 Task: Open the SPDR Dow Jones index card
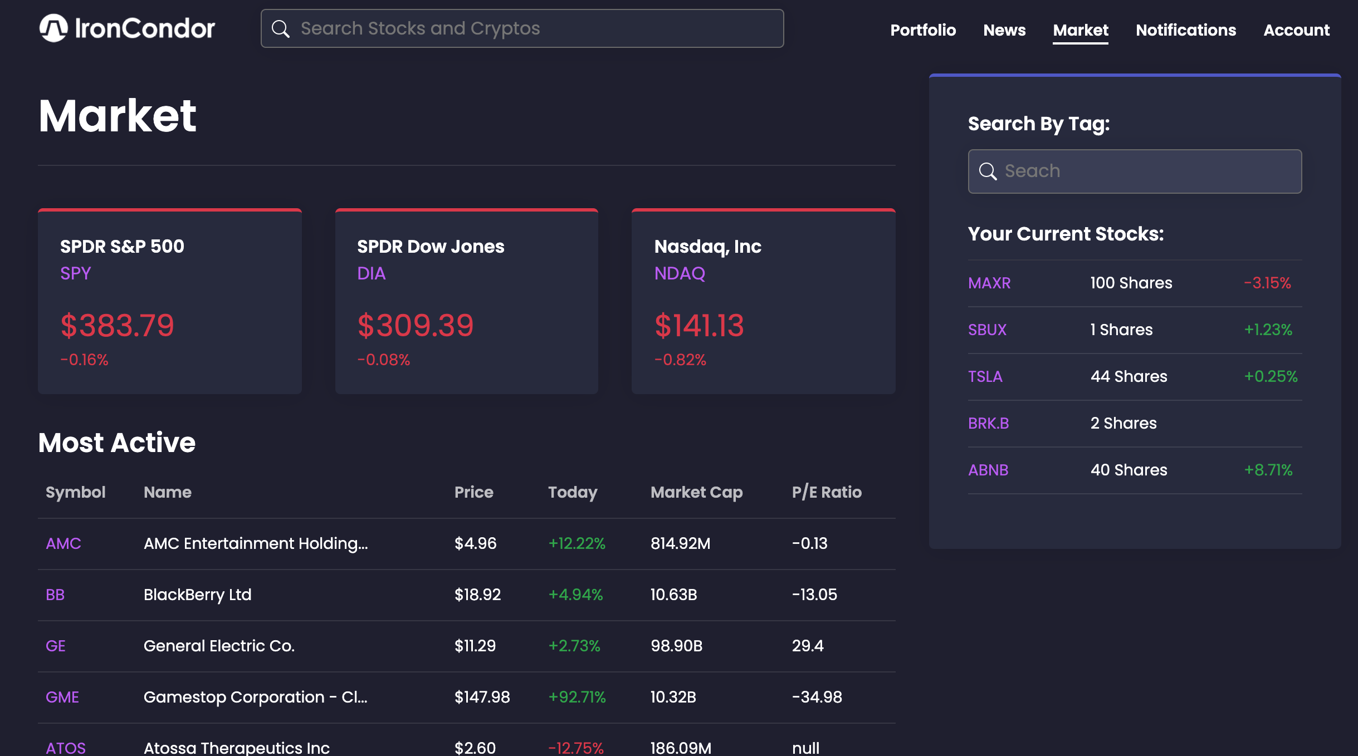click(x=467, y=301)
